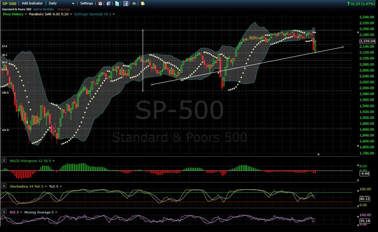Click the alarm clock alert icon
Viewport: 378px width, 232px height.
pos(100,3)
